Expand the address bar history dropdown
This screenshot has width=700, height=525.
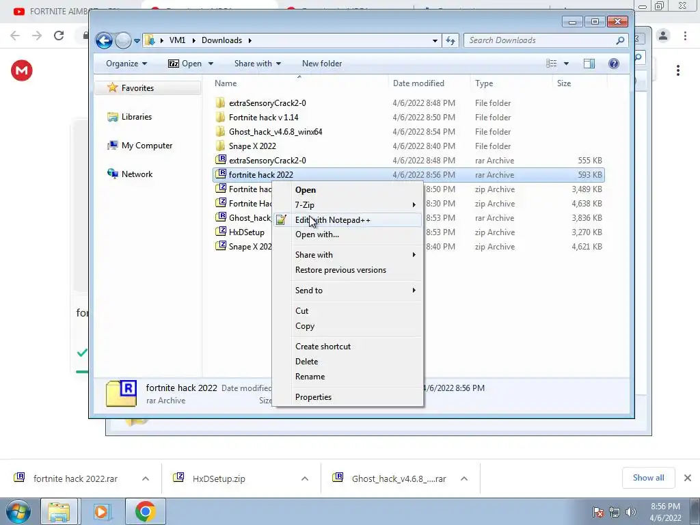click(435, 40)
